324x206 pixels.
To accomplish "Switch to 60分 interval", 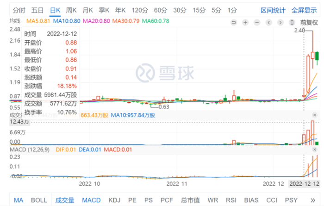I will tap(161, 10).
